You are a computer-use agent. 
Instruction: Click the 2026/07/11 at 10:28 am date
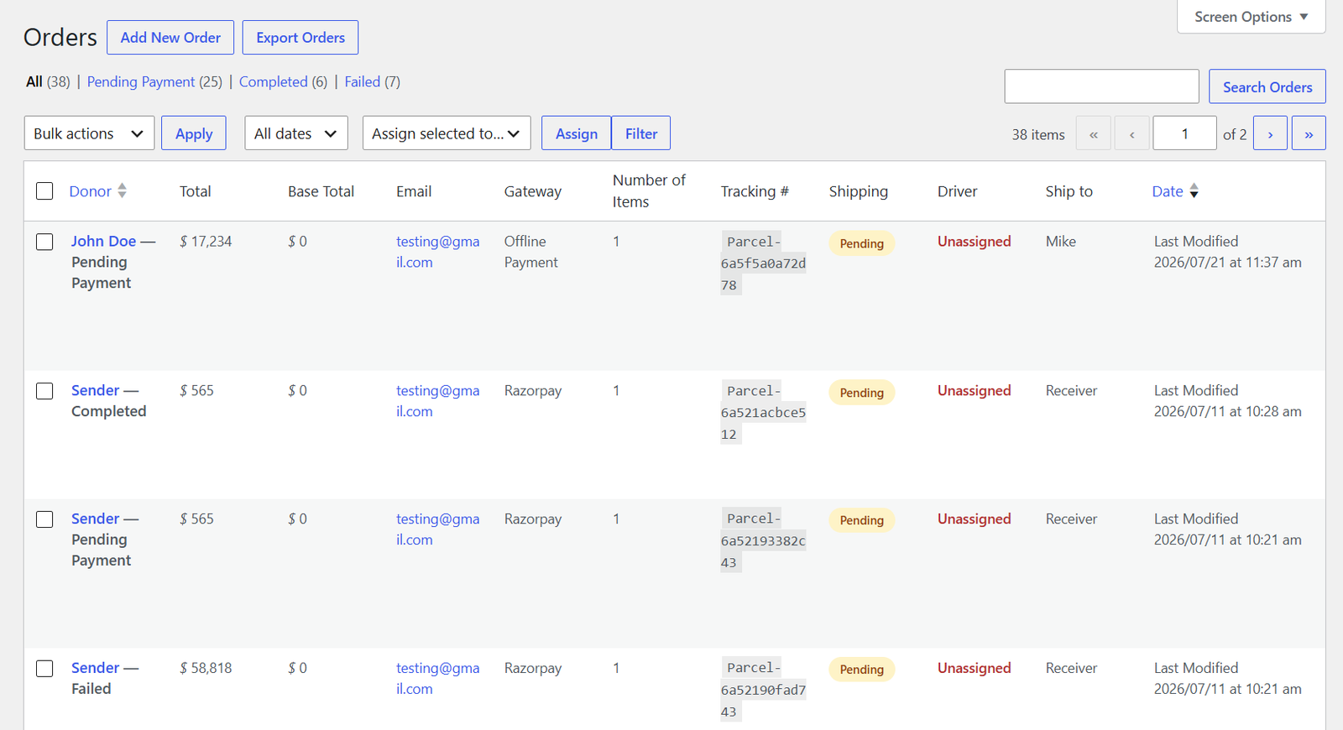pos(1227,411)
